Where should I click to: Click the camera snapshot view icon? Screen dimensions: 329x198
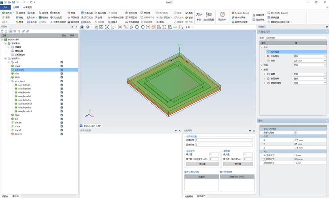click(x=82, y=27)
